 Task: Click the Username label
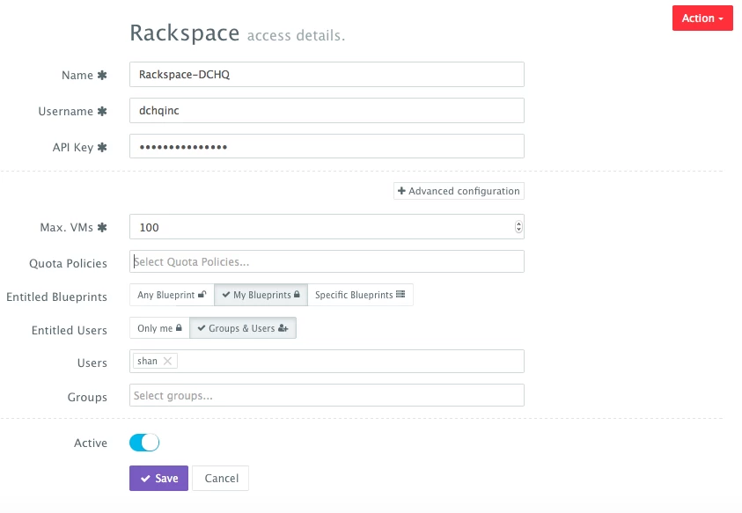point(66,111)
